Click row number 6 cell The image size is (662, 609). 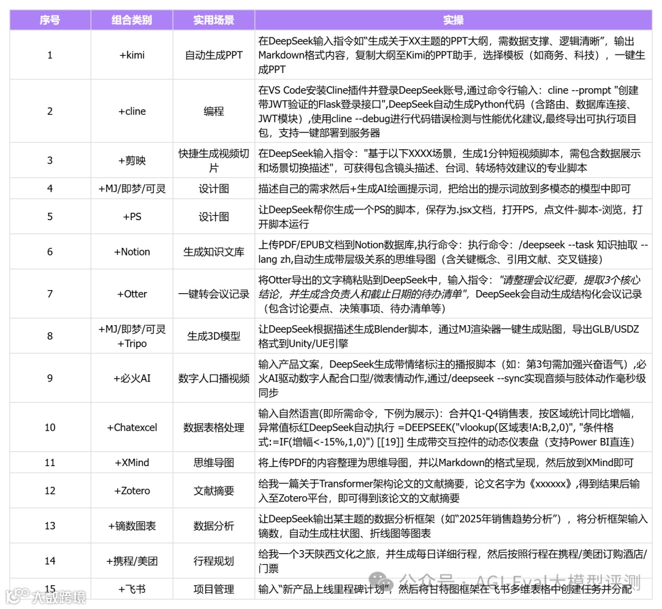tap(50, 251)
